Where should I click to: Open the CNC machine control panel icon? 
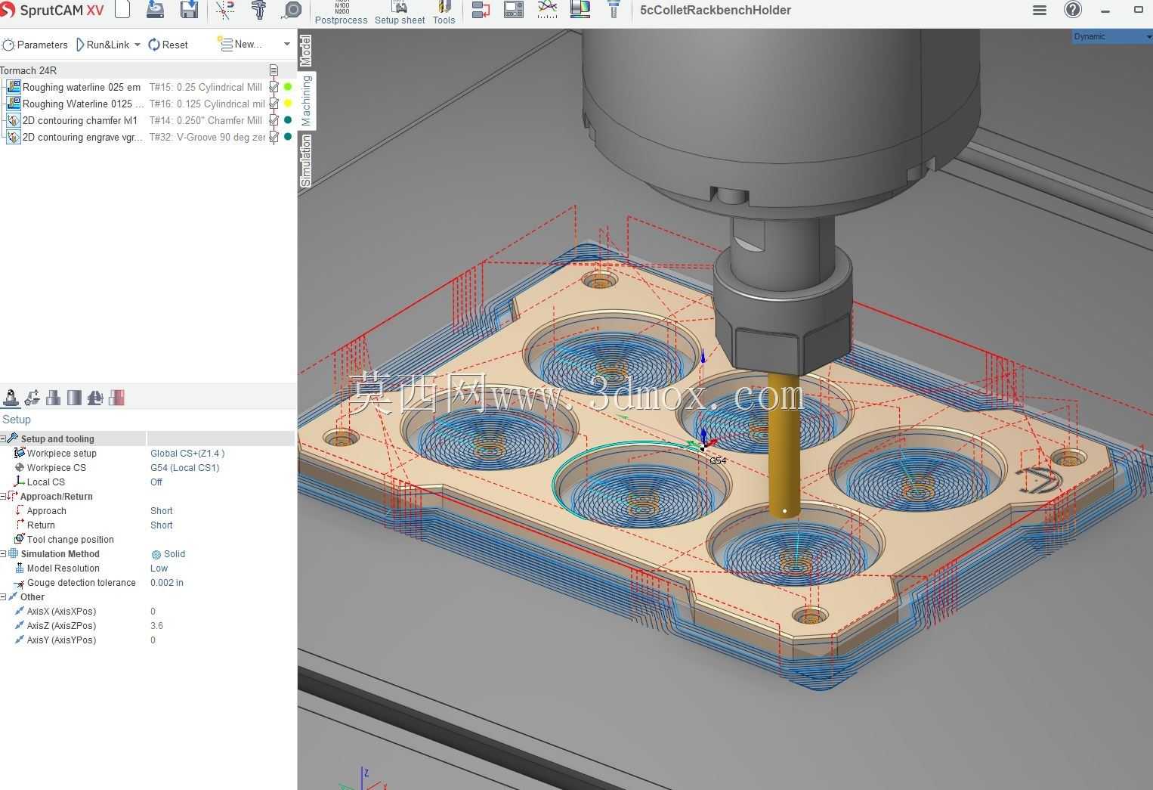pos(514,10)
